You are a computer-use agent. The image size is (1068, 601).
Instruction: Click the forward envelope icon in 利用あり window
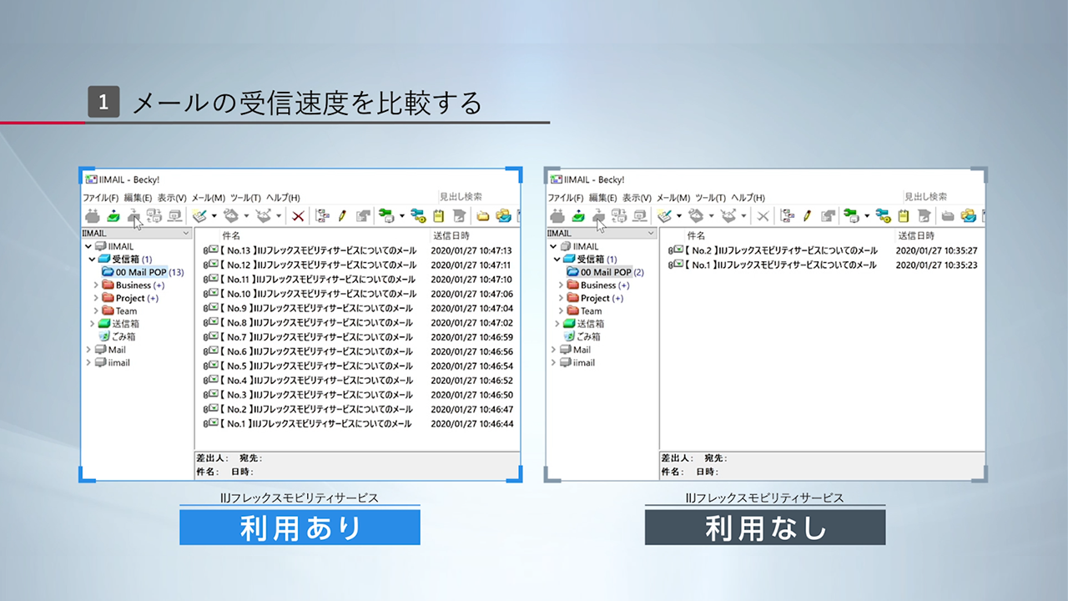pos(264,215)
